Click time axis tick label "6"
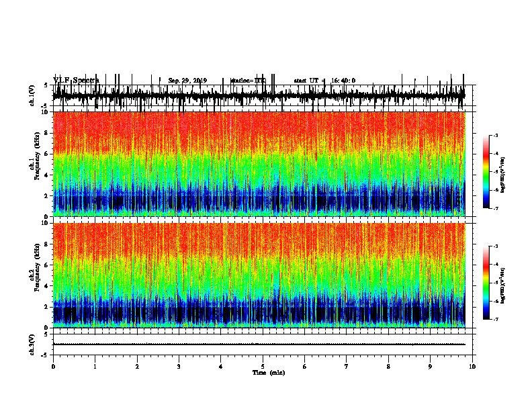The image size is (532, 411). [305, 367]
